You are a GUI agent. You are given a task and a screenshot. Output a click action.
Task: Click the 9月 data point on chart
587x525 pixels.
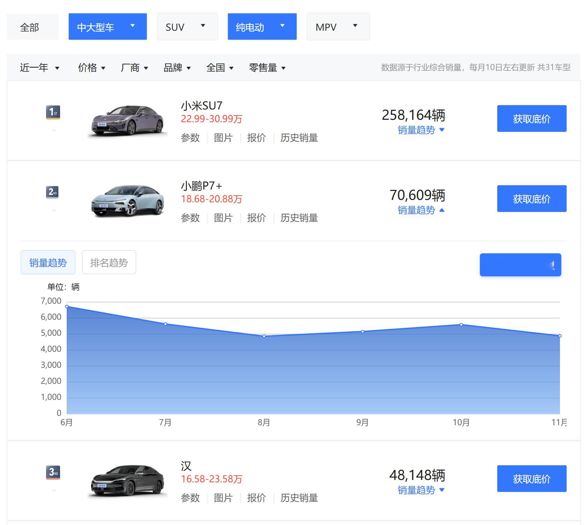[x=363, y=331]
